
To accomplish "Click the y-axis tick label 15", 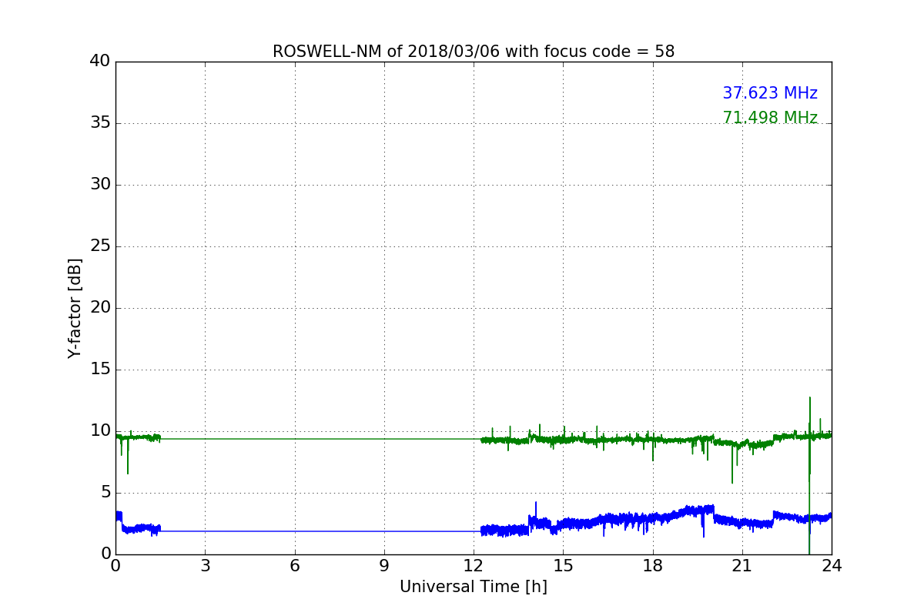I will click(x=100, y=369).
